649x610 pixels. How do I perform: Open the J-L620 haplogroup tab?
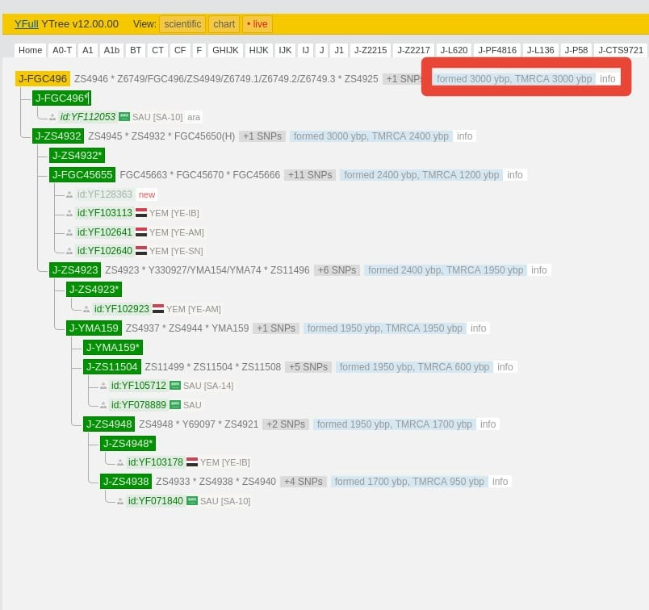pyautogui.click(x=454, y=50)
